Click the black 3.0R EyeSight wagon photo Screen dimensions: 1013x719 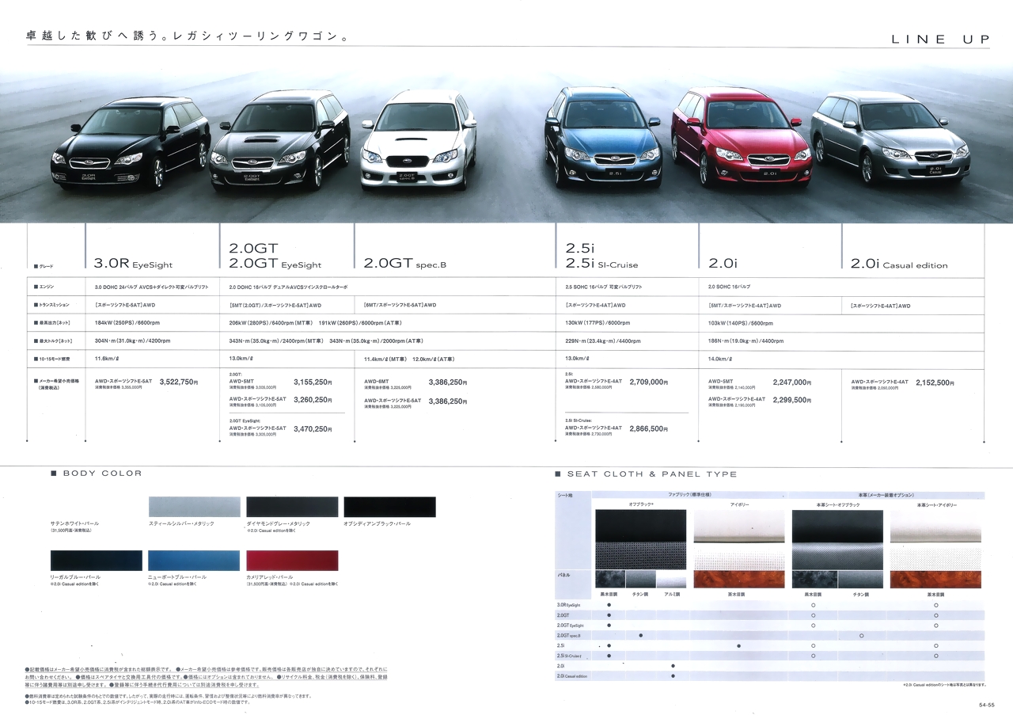click(131, 143)
